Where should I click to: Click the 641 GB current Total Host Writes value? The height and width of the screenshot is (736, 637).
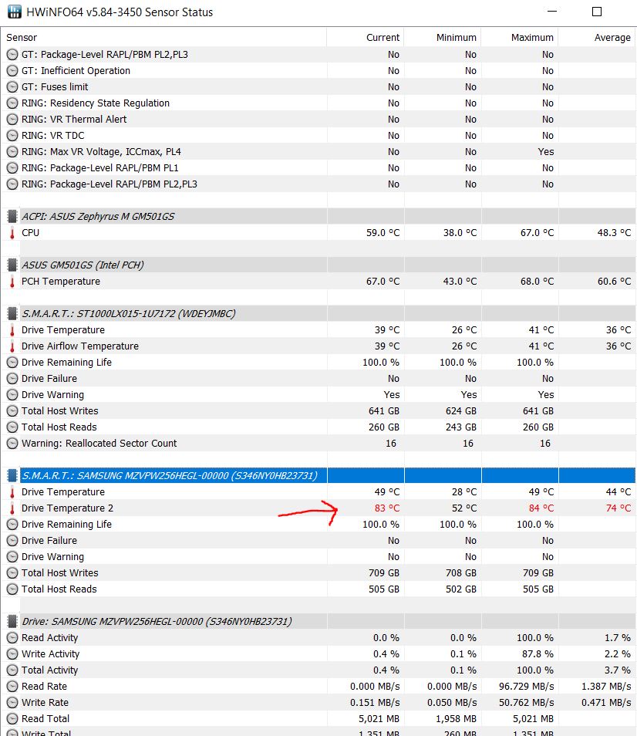[x=384, y=411]
